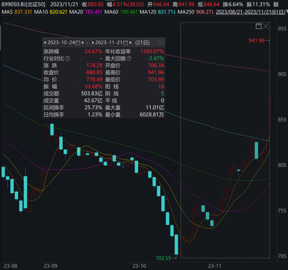Click help icon beside 行业对比
The height and width of the screenshot is (270, 288).
coord(67,59)
